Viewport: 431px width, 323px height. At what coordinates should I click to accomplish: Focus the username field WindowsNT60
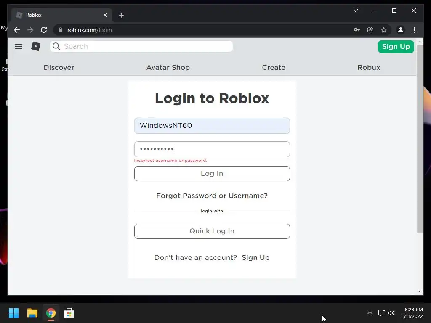tap(212, 126)
